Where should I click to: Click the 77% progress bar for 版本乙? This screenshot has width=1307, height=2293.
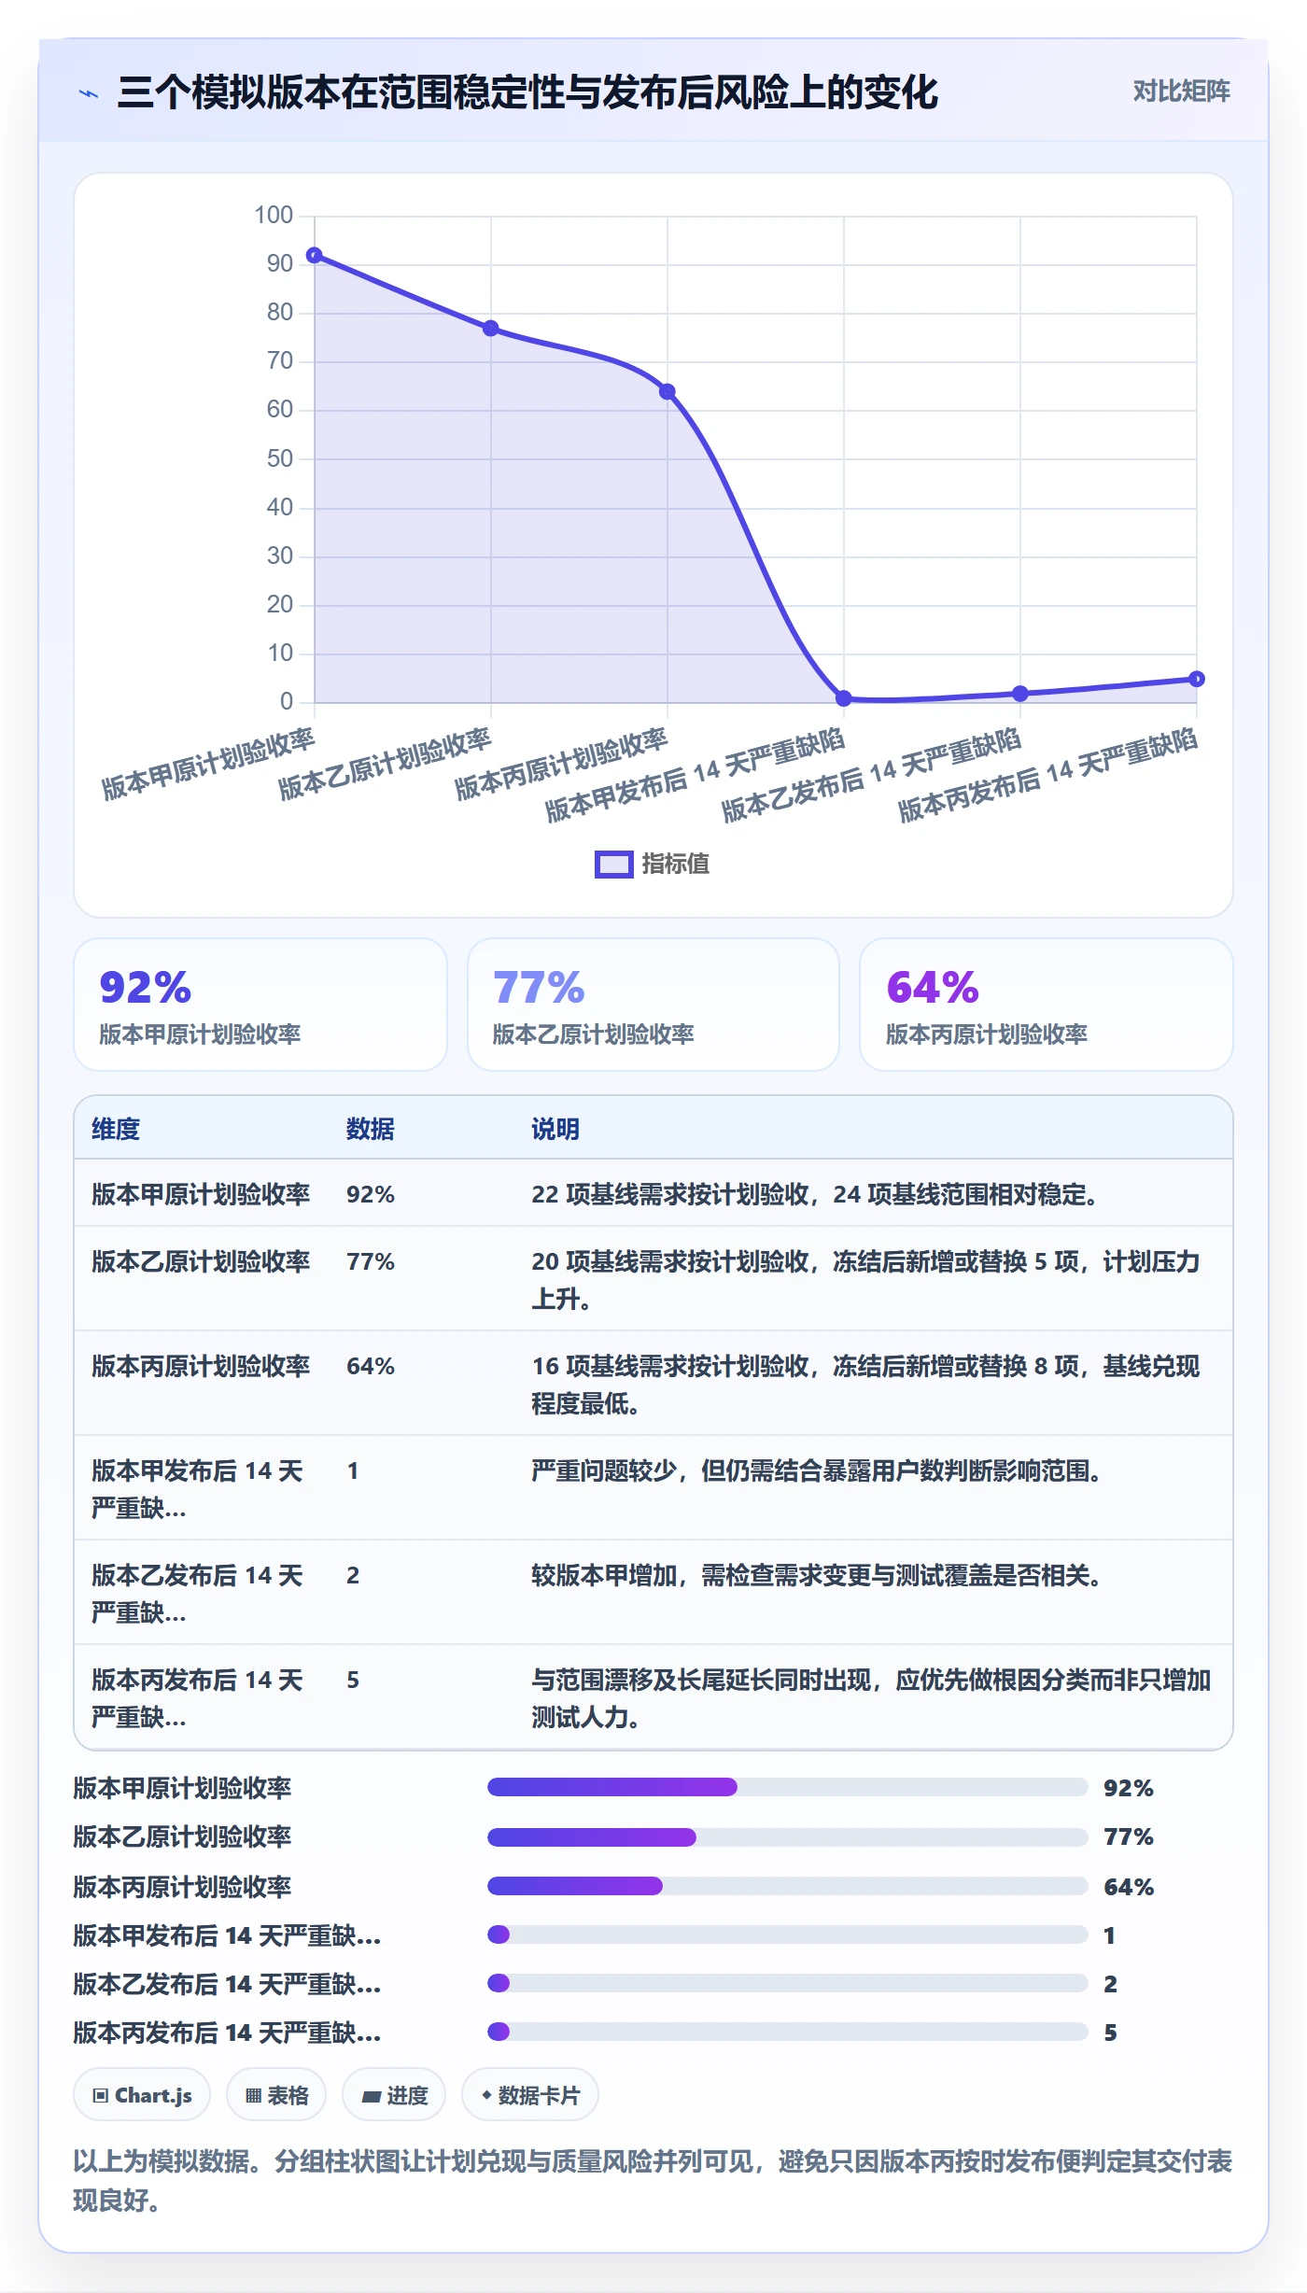click(x=787, y=1836)
